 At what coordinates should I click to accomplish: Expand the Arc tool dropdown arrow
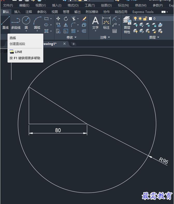pyautogui.click(x=37, y=31)
